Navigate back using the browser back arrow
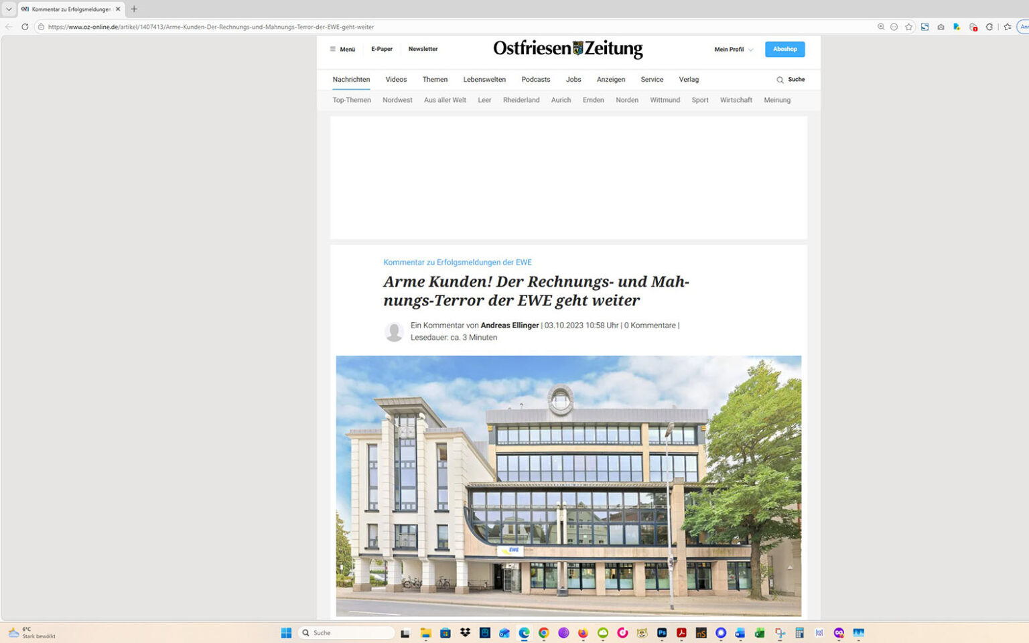 click(8, 27)
